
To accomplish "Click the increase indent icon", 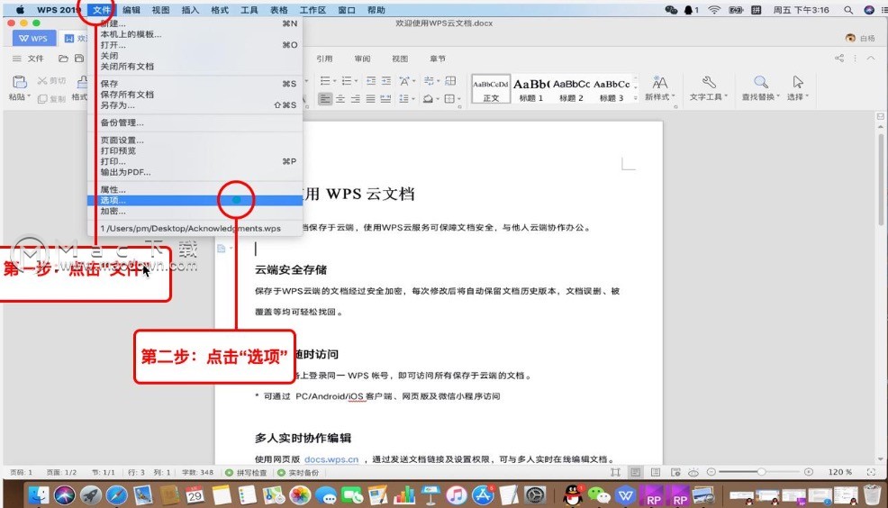I will click(386, 81).
